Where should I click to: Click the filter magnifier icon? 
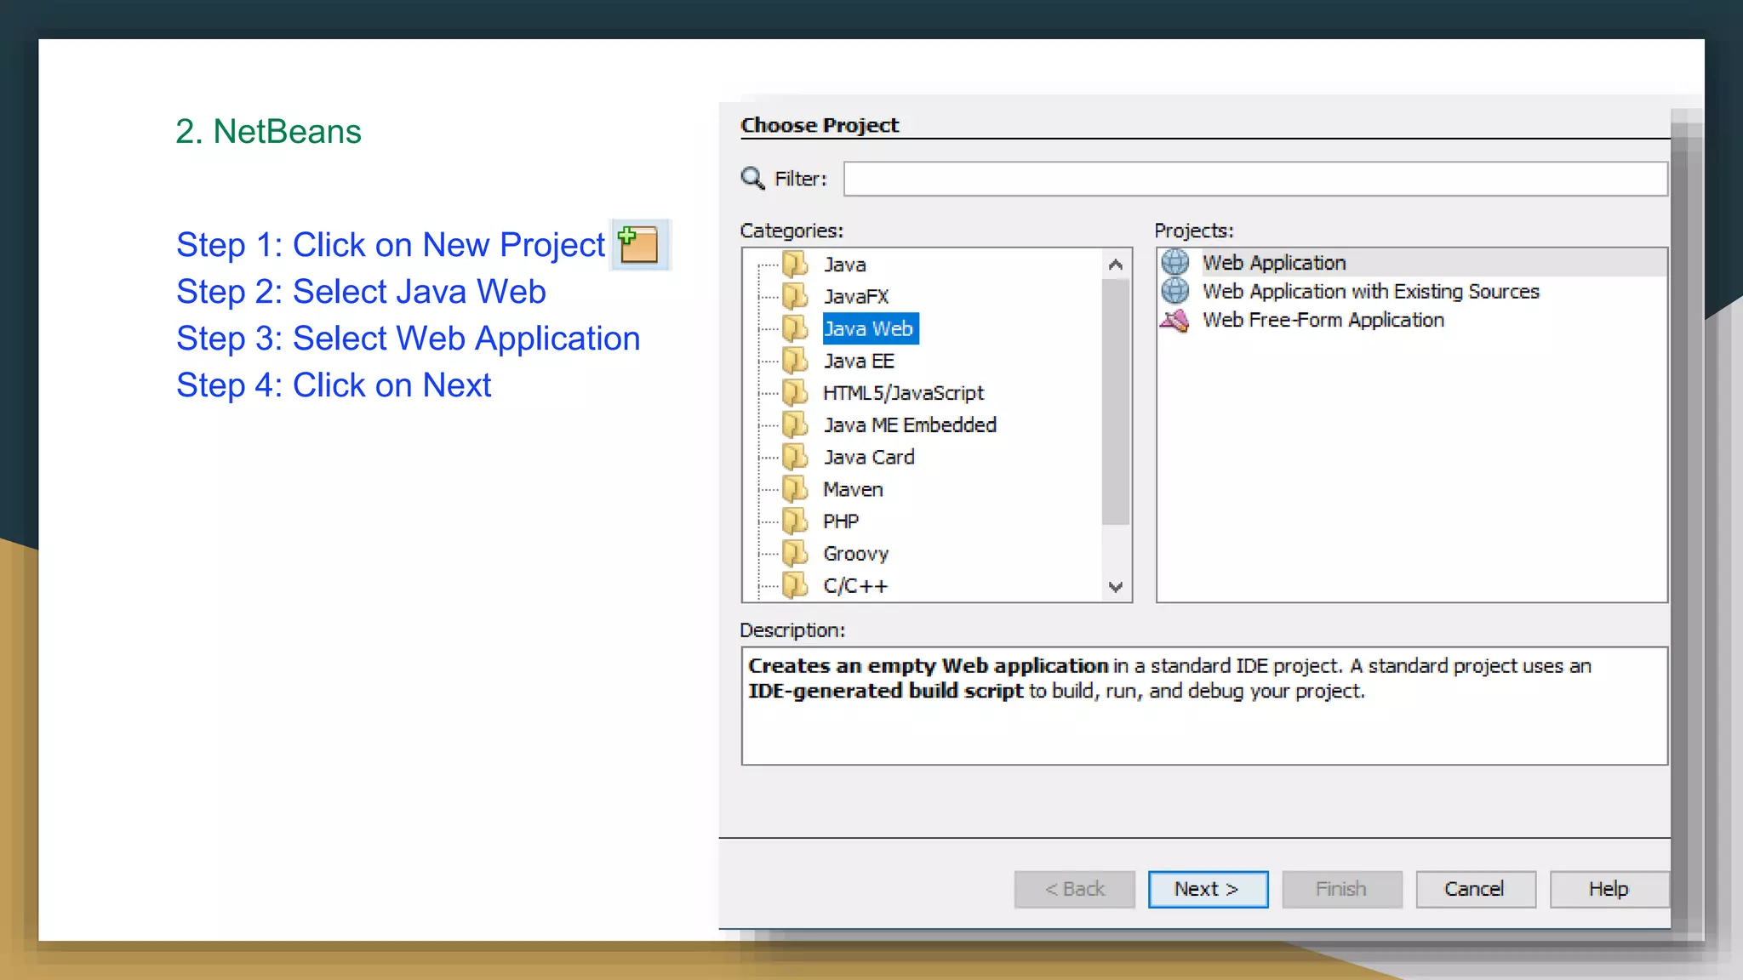pyautogui.click(x=752, y=178)
